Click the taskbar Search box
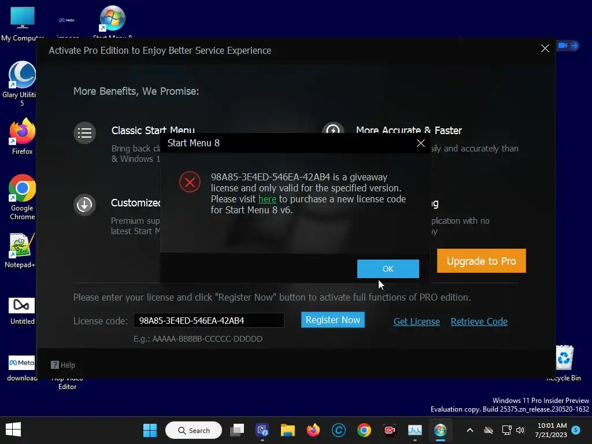Image resolution: width=592 pixels, height=444 pixels. coord(194,430)
